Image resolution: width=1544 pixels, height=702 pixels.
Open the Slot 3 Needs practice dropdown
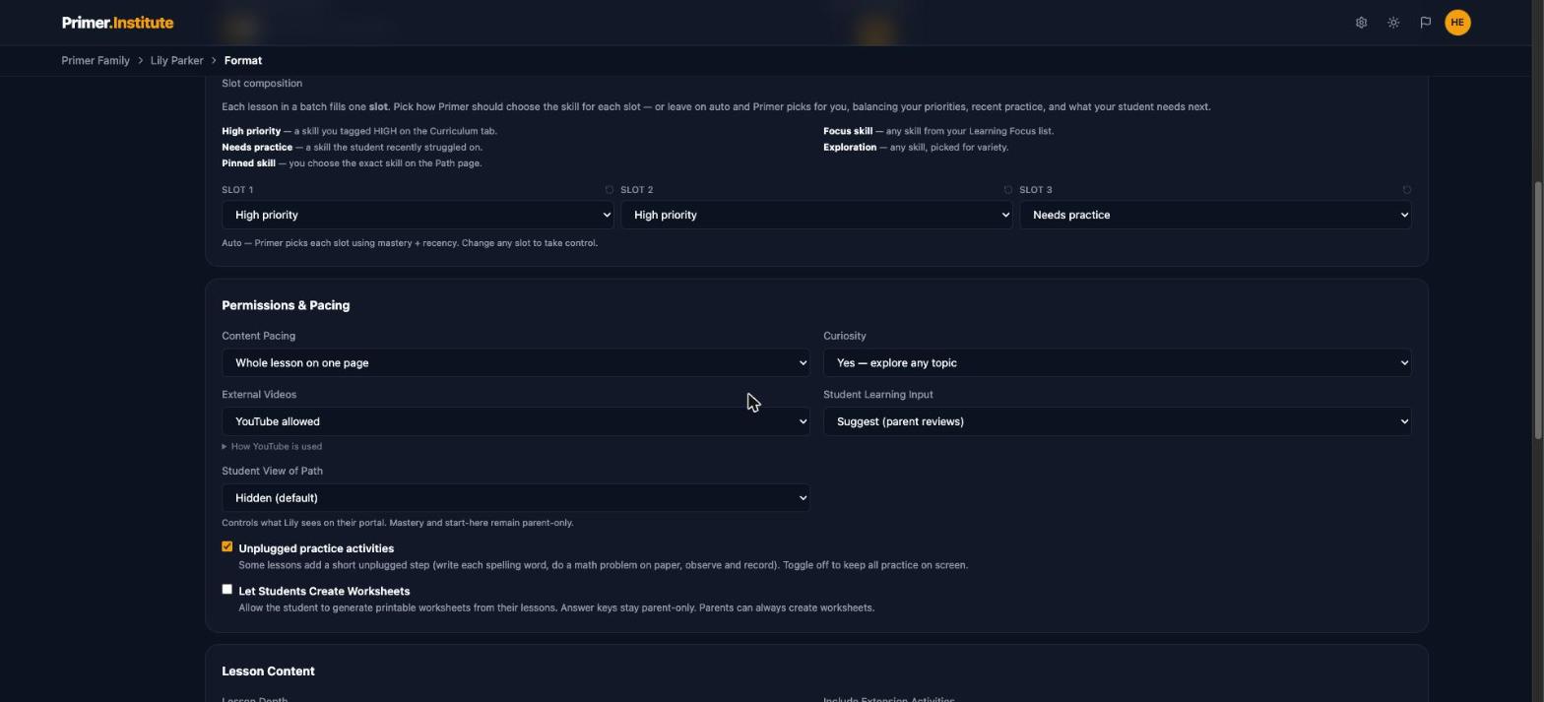[x=1215, y=215]
